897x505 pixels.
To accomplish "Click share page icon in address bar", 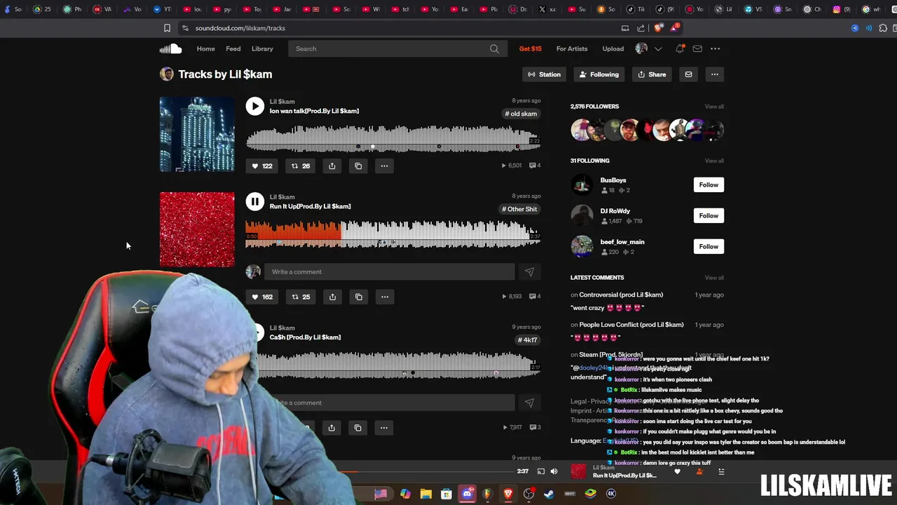I will (641, 28).
